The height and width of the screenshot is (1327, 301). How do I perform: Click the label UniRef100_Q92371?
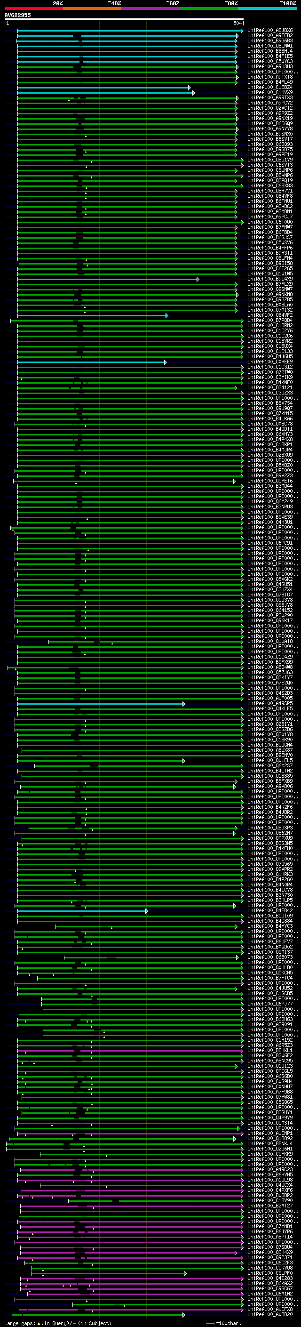270,1257
